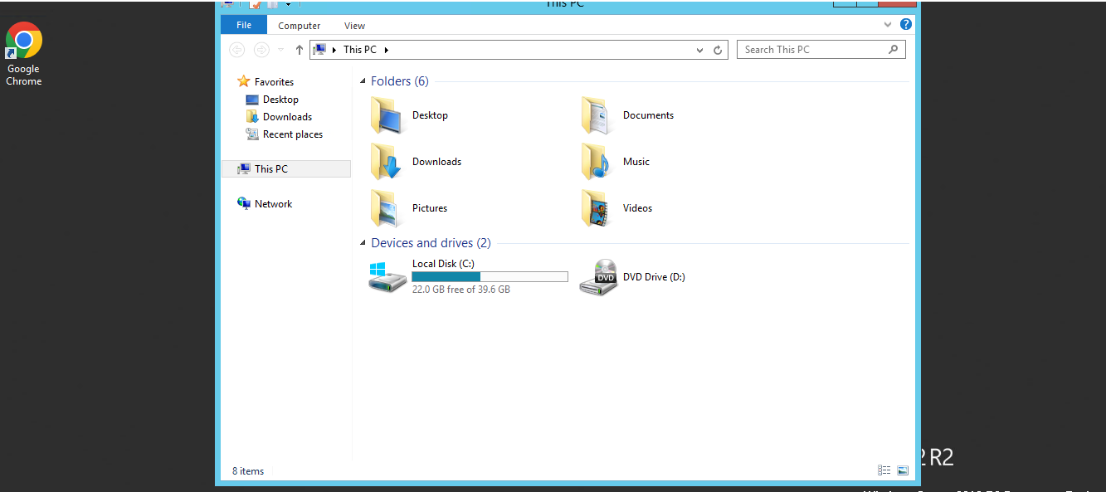The height and width of the screenshot is (492, 1106).
Task: Open the Documents folder
Action: 597,115
